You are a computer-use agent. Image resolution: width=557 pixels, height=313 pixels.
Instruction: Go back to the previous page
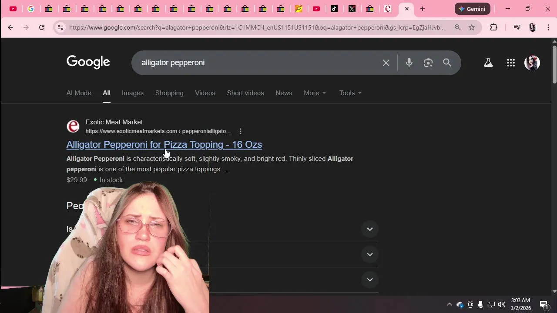point(10,27)
